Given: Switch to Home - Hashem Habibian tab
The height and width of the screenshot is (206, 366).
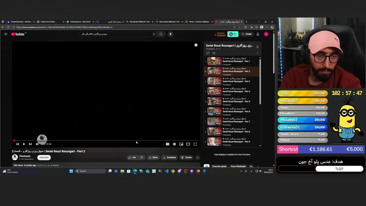Looking at the screenshot, I should coord(199,22).
